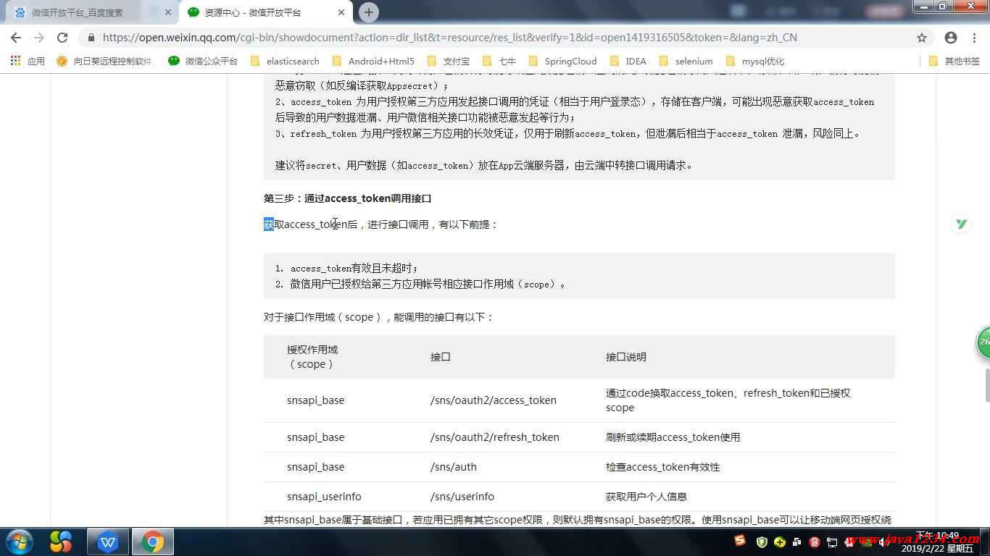This screenshot has height=556, width=990.
Task: Open the IDEA bookmark folder
Action: tap(628, 61)
